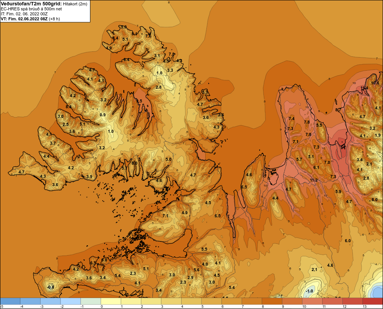Select the blue legend segment between -5 and -4
This screenshot has width=383, height=309.
pos(10,301)
